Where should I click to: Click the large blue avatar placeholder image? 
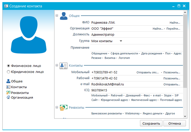[x=29, y=35]
